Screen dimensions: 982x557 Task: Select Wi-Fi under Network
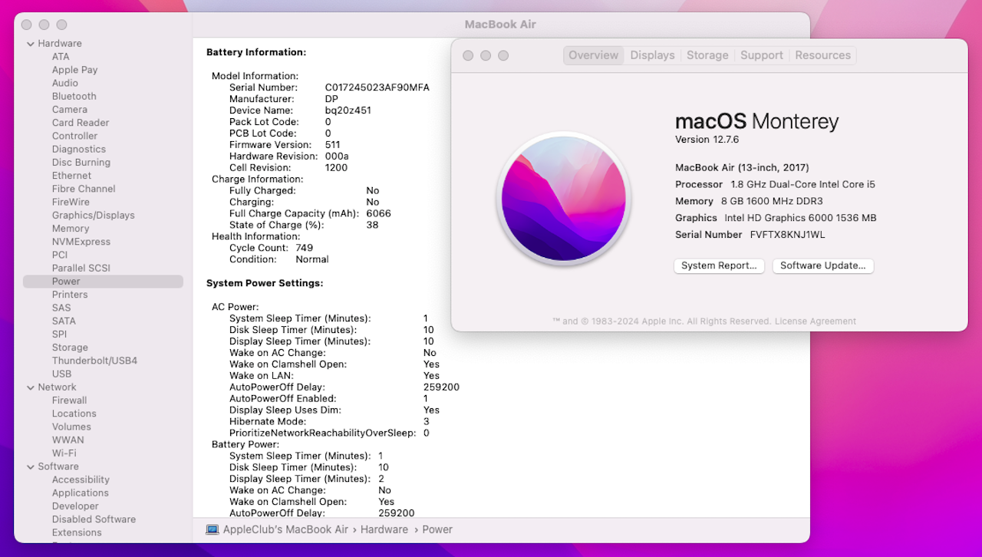[x=64, y=453]
